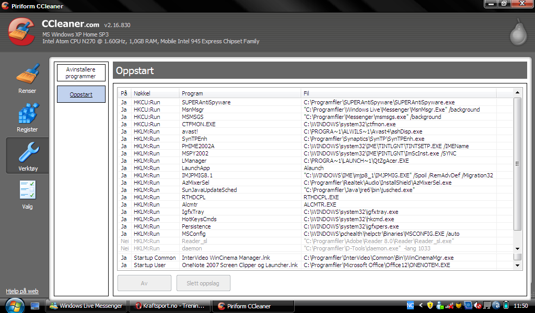The image size is (535, 313).
Task: Click lower startup pane scrollbar down arrow
Action: pyautogui.click(x=517, y=266)
